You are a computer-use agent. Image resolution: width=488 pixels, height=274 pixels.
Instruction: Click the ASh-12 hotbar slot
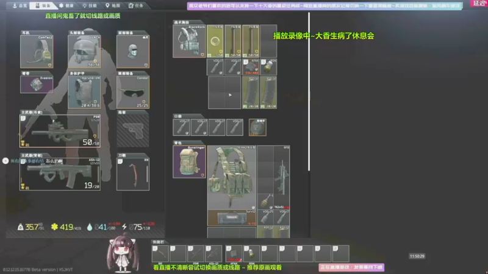[213, 254]
